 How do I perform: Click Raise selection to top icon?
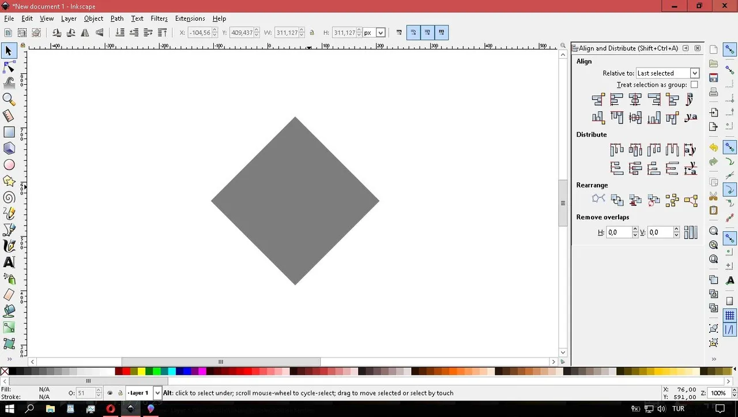click(163, 33)
